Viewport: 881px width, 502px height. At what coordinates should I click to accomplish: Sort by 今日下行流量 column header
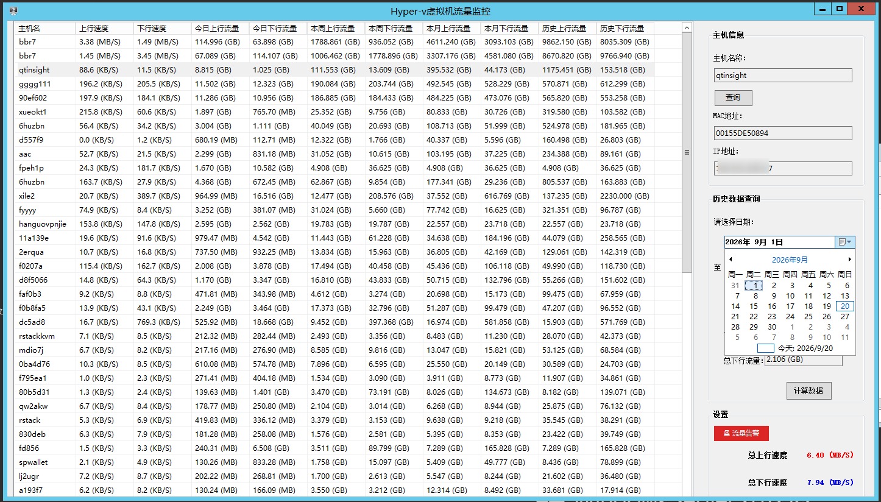pyautogui.click(x=278, y=28)
